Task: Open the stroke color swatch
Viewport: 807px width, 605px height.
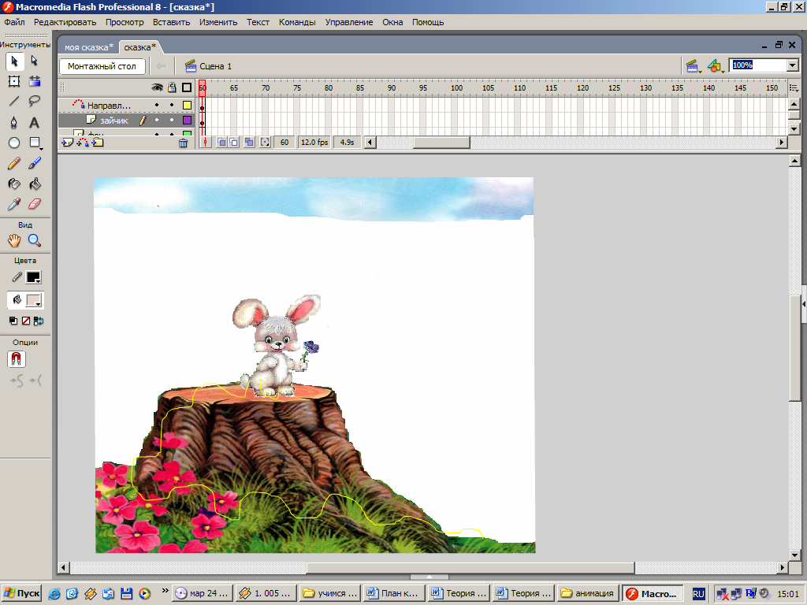Action: pos(33,277)
